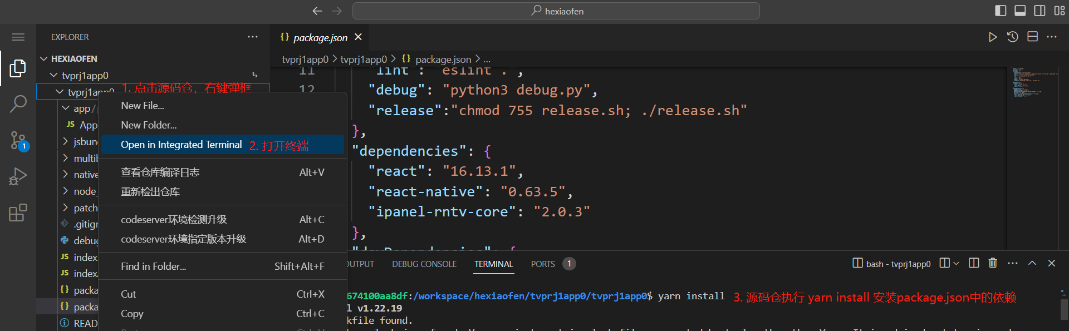Open Run and Debug view

coord(18,177)
